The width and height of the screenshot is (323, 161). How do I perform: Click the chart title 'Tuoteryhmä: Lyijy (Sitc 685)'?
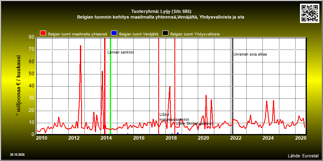point(161,11)
